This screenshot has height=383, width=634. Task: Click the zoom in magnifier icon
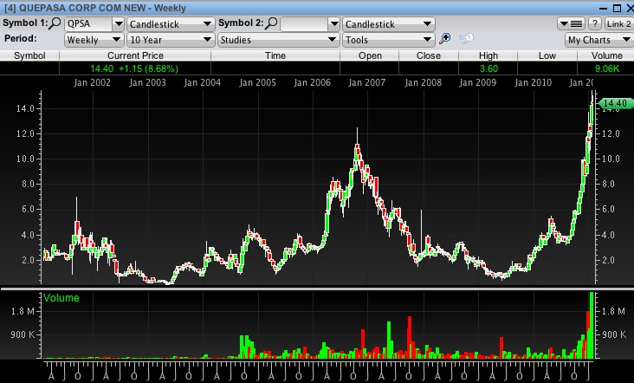point(445,39)
